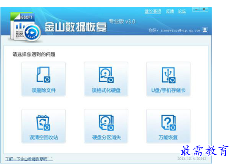Viewport: 232px width, 164px height.
Task: Open the 建议事项 link
Action: (x=153, y=11)
